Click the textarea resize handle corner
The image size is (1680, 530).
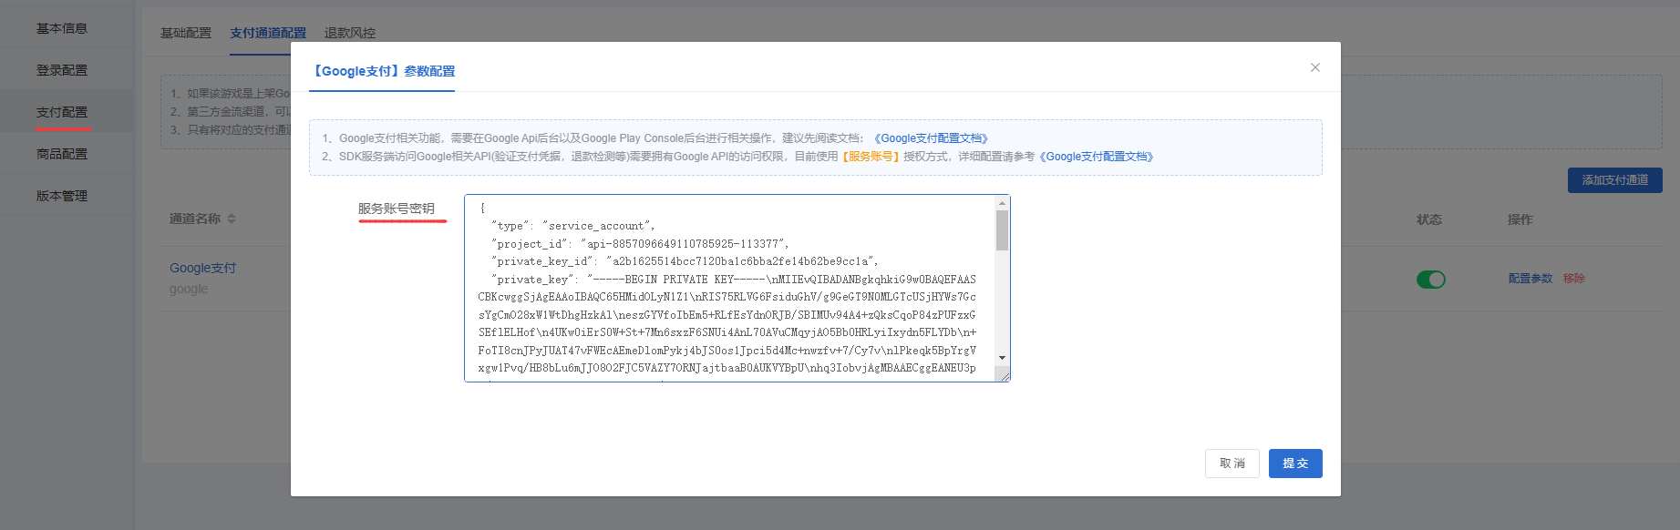coord(1005,376)
